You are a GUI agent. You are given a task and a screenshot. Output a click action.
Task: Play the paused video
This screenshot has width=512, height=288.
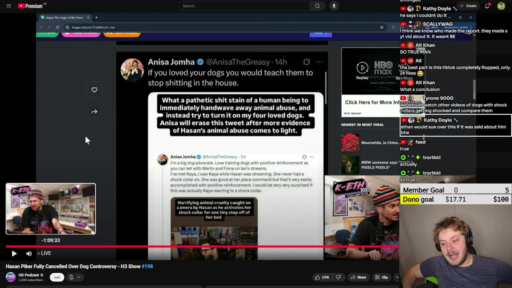(x=14, y=253)
